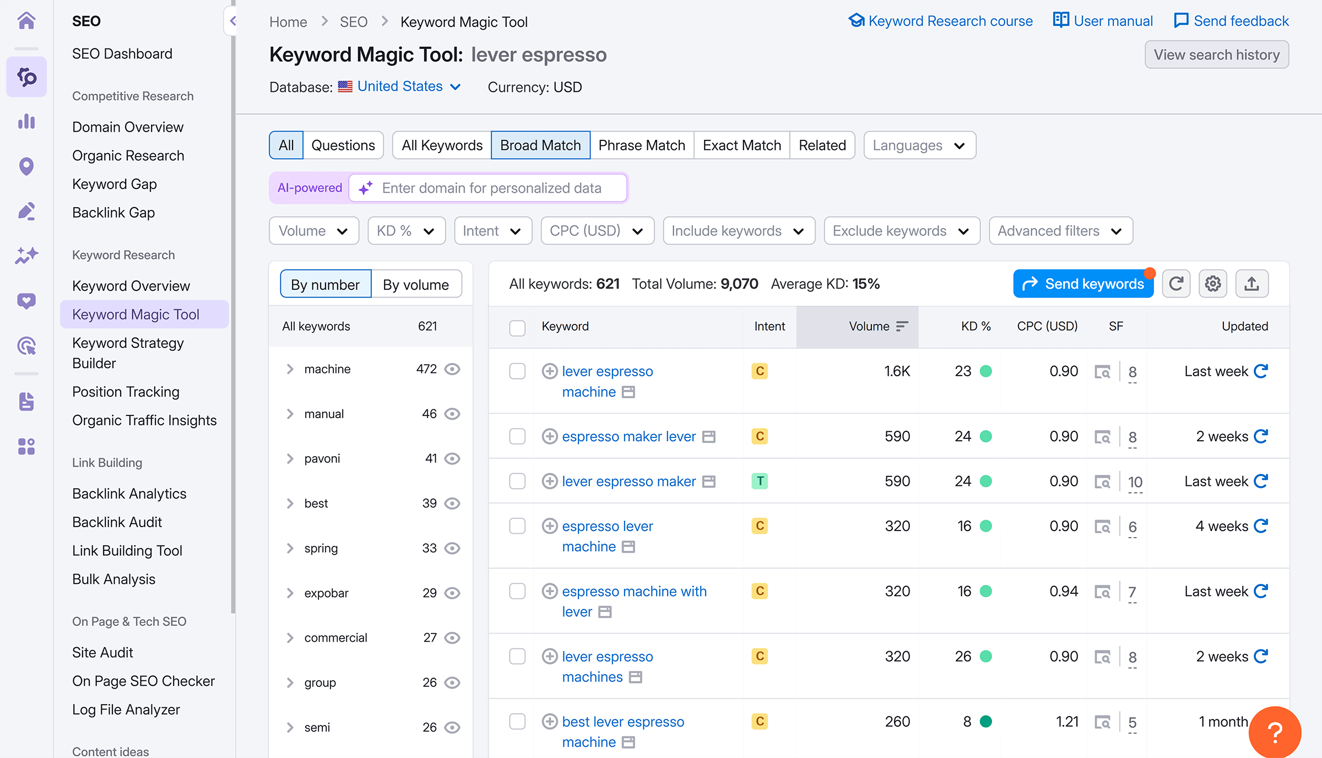Image resolution: width=1322 pixels, height=758 pixels.
Task: Open the Include keywords dropdown
Action: 739,231
